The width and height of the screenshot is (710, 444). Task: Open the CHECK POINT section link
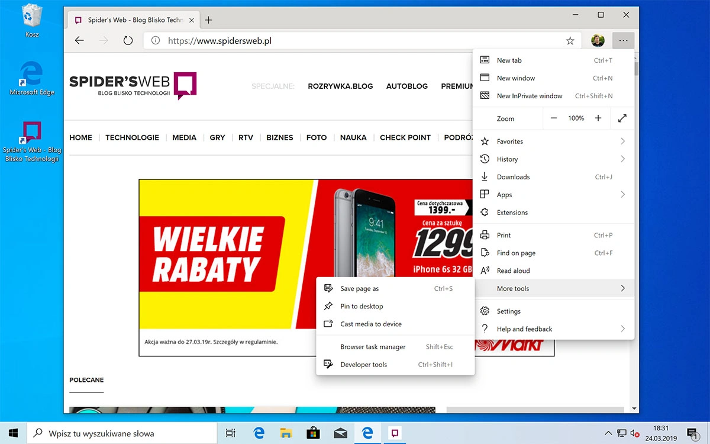click(405, 137)
